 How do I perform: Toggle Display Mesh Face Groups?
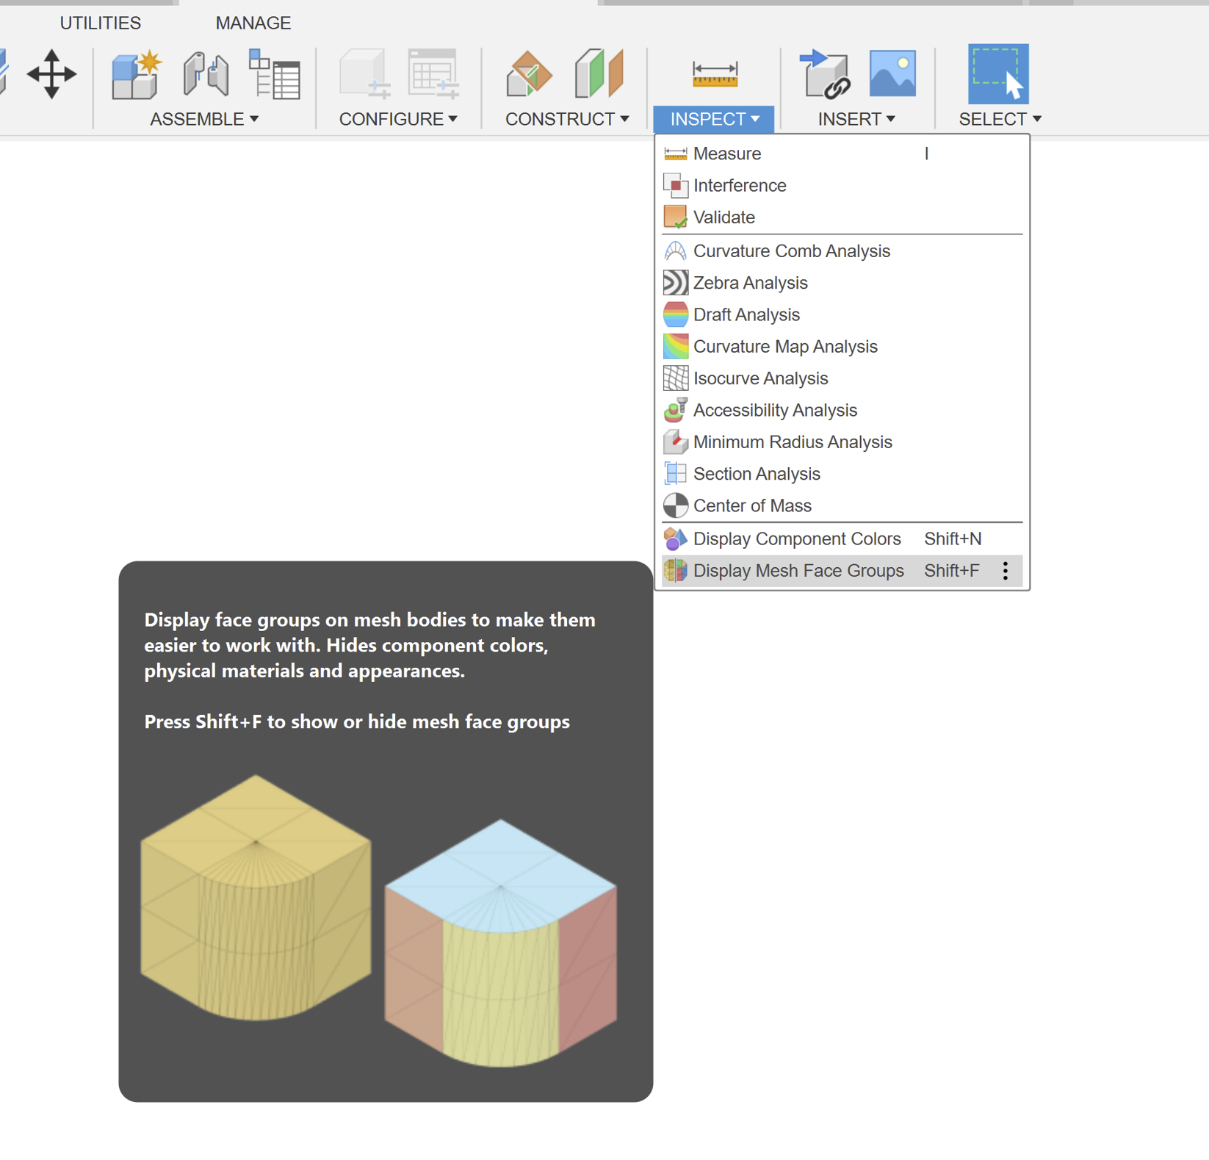[x=798, y=571]
